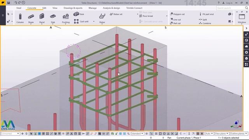Click the Rebar set tool
Image resolution: width=249 pixels, height=140 pixels.
(116, 14)
